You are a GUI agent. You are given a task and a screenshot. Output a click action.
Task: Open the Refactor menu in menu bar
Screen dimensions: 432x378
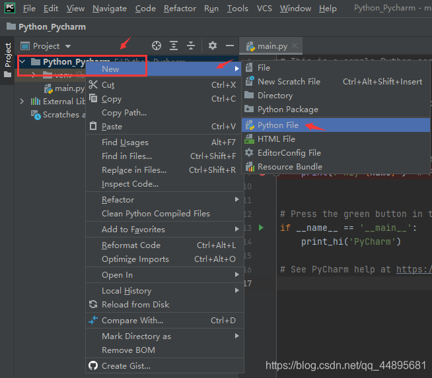coord(180,9)
